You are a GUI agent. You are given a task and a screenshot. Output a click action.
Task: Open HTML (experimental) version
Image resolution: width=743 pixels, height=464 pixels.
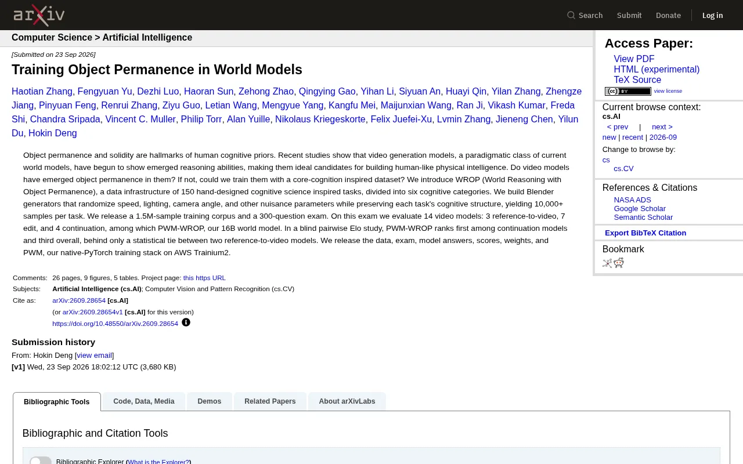point(657,70)
